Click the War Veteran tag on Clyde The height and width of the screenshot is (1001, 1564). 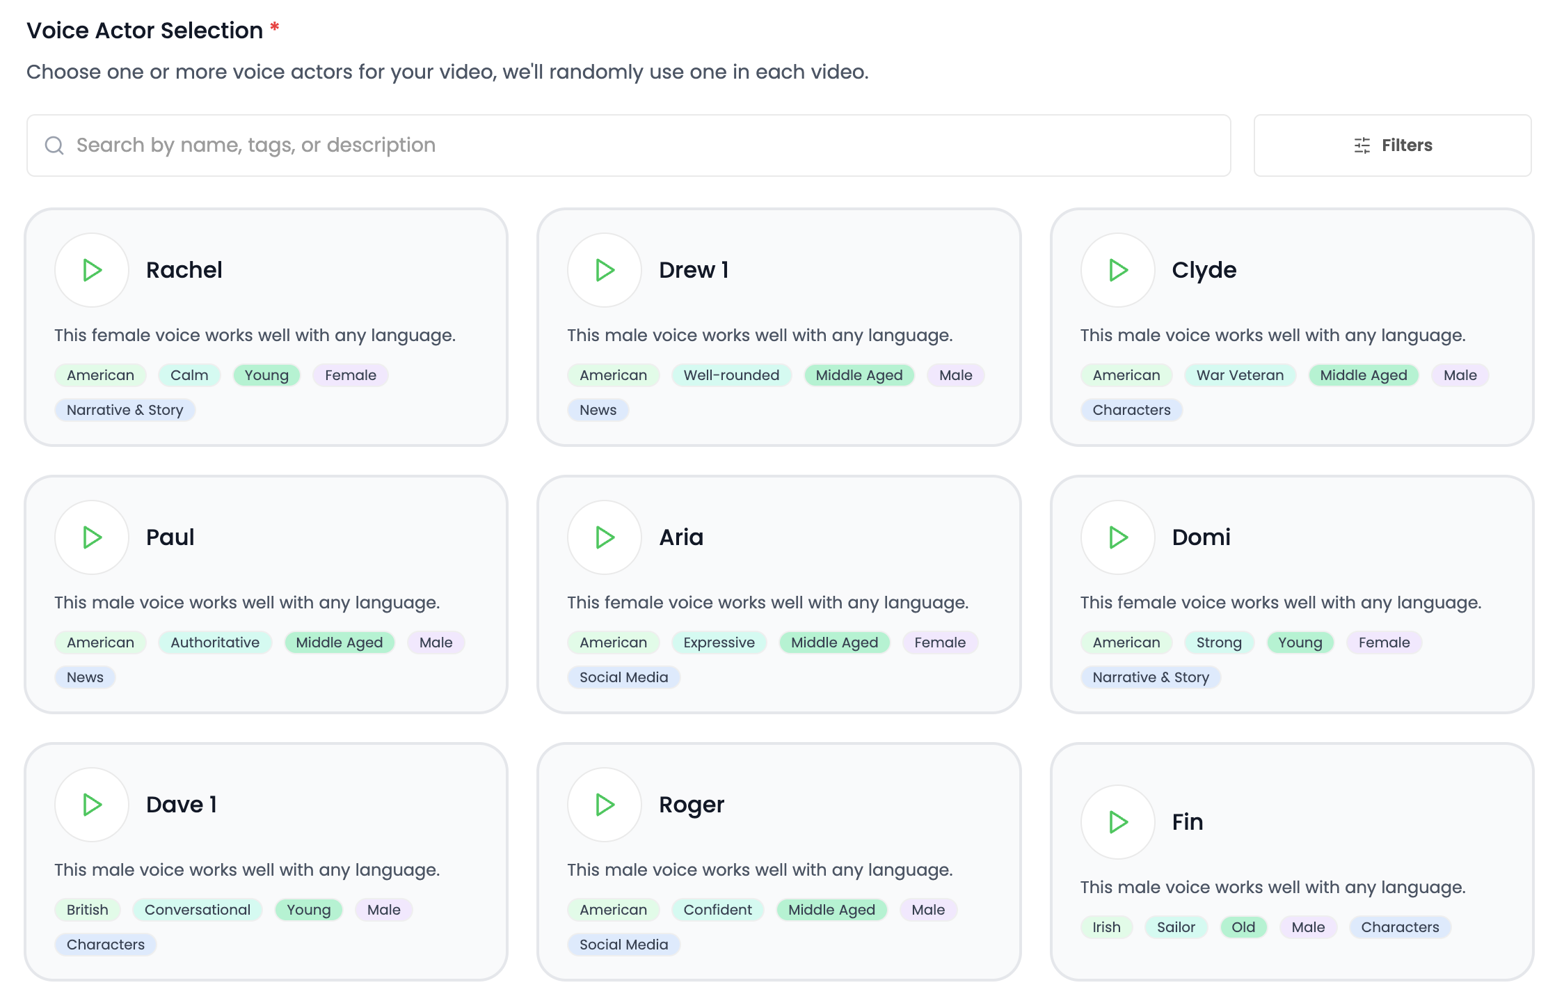pyautogui.click(x=1240, y=375)
